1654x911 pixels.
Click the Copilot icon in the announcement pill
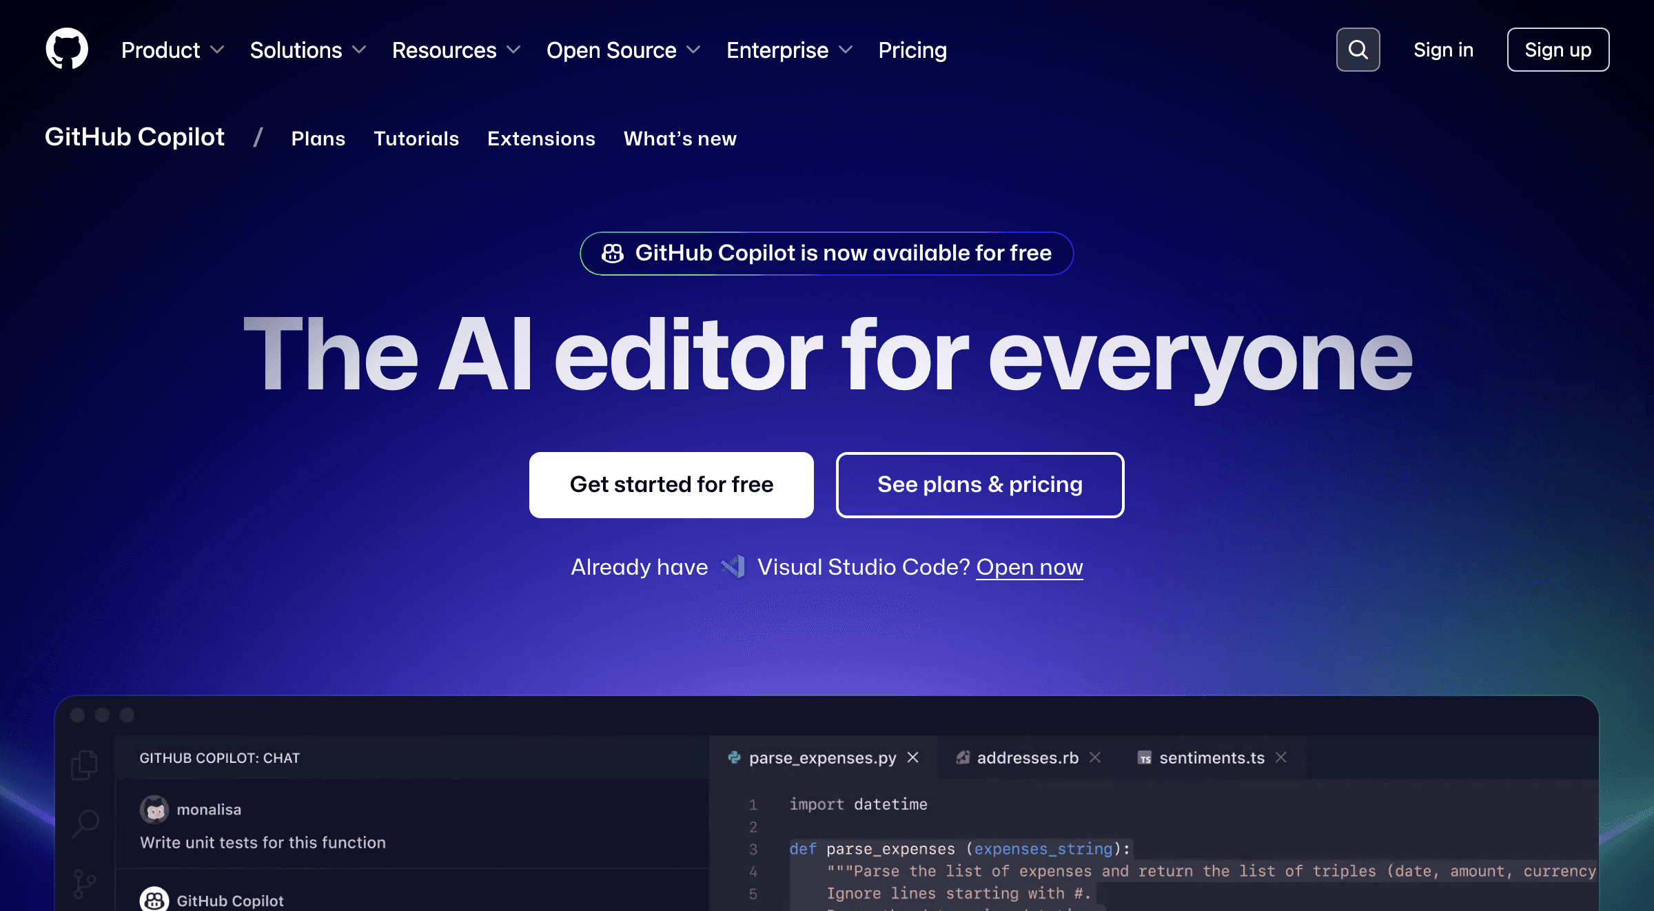612,253
